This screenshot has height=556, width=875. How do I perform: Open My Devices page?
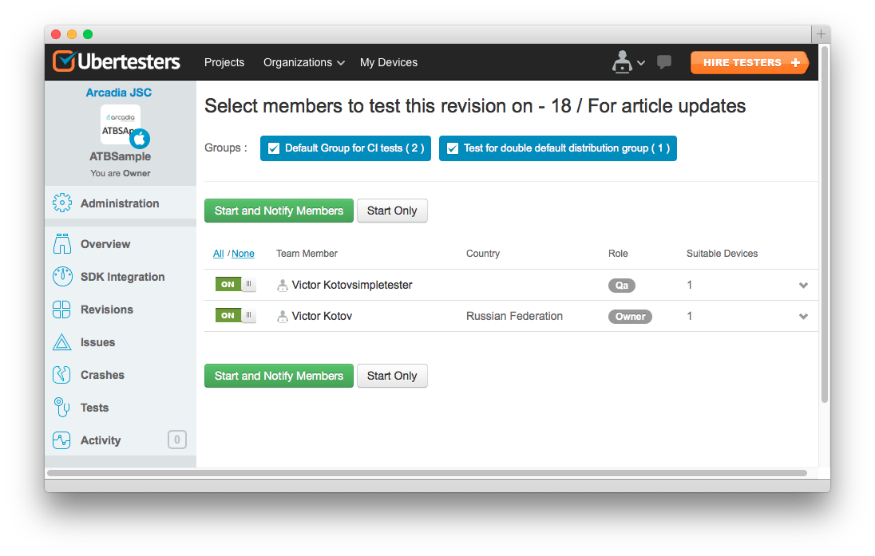click(x=389, y=62)
